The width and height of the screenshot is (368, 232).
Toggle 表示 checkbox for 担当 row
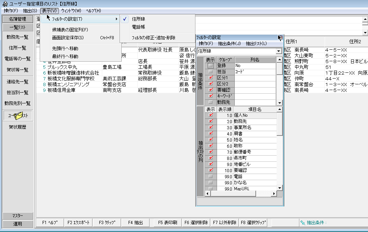[x=211, y=72]
